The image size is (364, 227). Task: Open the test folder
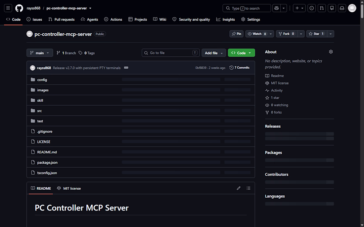40,121
